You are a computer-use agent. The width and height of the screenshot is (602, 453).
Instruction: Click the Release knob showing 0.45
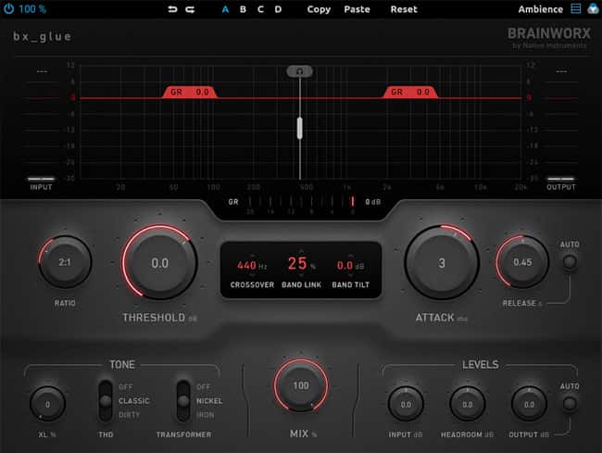click(522, 262)
